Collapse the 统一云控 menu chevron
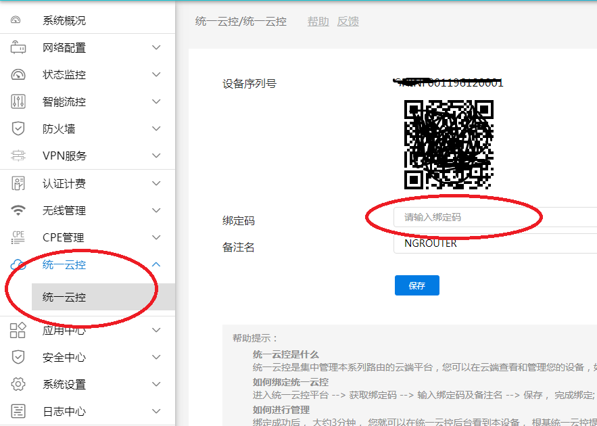Viewport: 597px width, 426px height. (156, 264)
